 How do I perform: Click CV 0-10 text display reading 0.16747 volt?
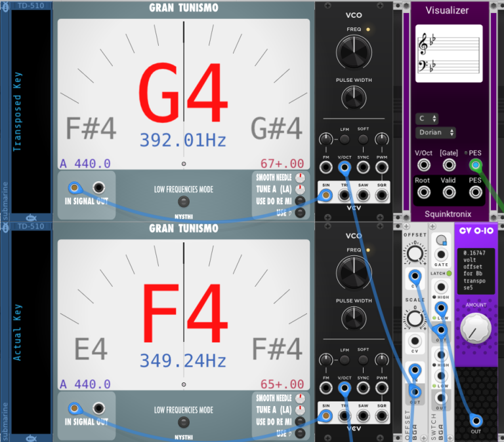coord(476,271)
